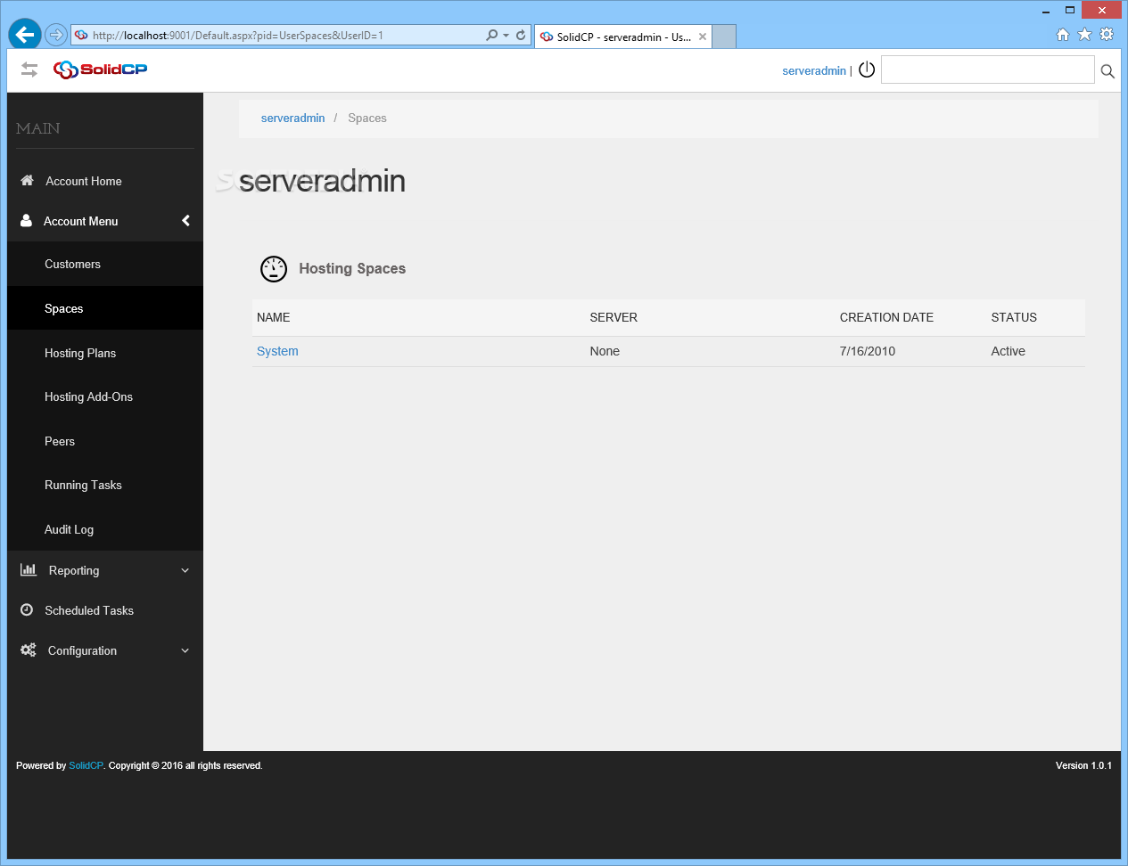Open the address bar dropdown arrow
Image resolution: width=1128 pixels, height=866 pixels.
pos(506,36)
